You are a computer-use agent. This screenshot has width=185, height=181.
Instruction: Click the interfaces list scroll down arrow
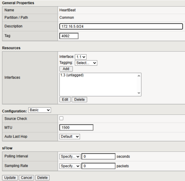coord(139,93)
